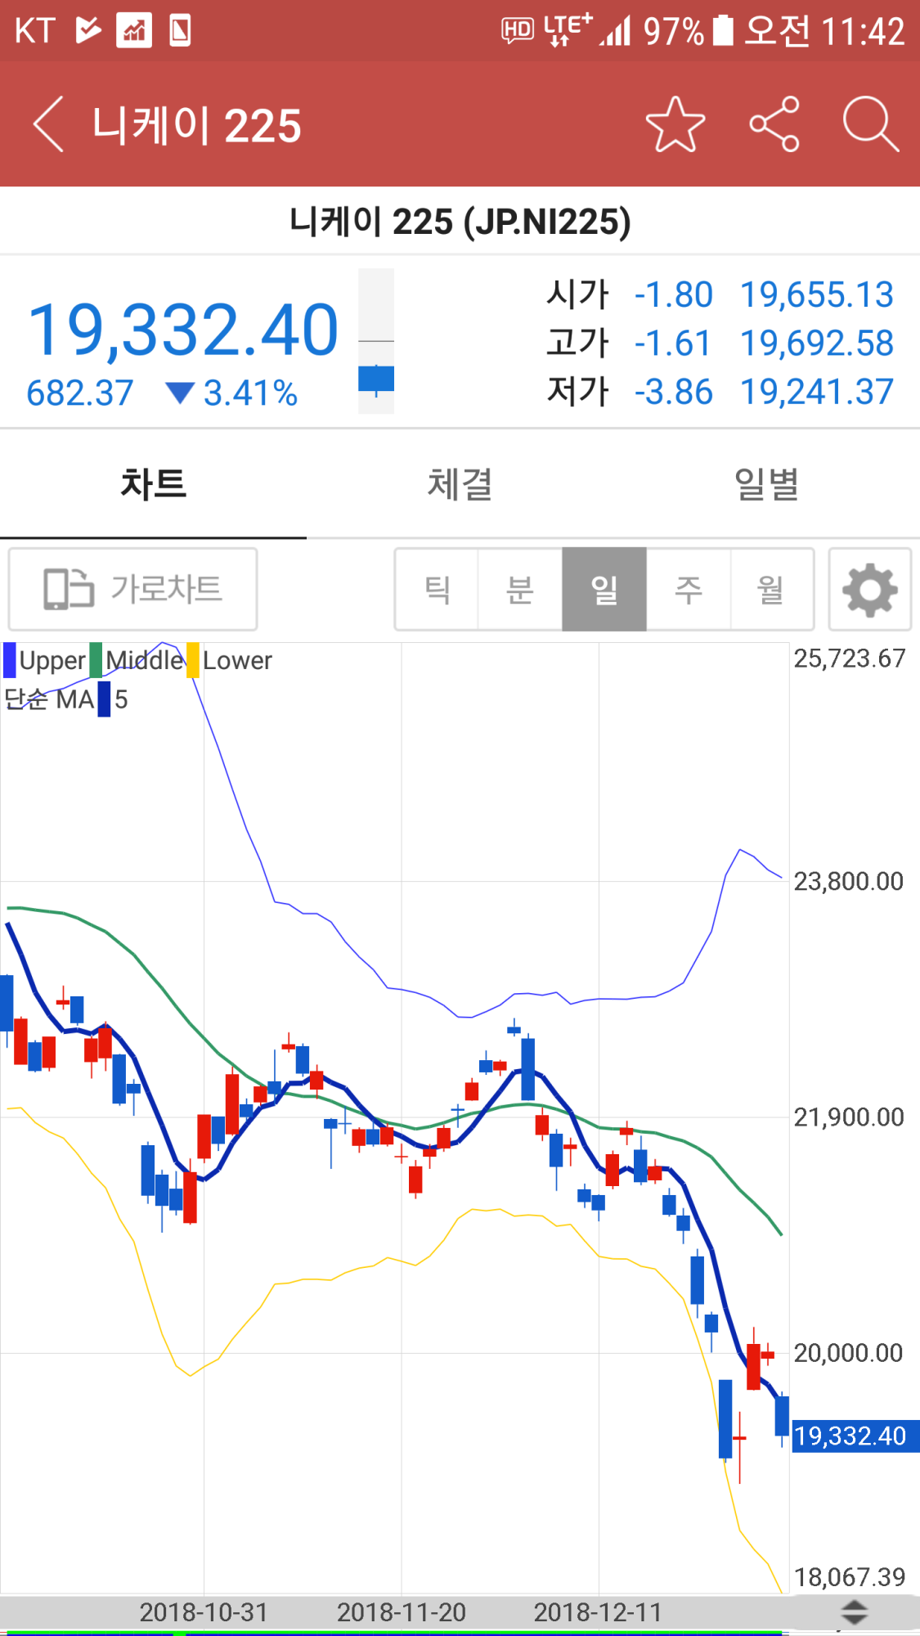
Task: Select the tick (틱) chart interval
Action: point(437,589)
